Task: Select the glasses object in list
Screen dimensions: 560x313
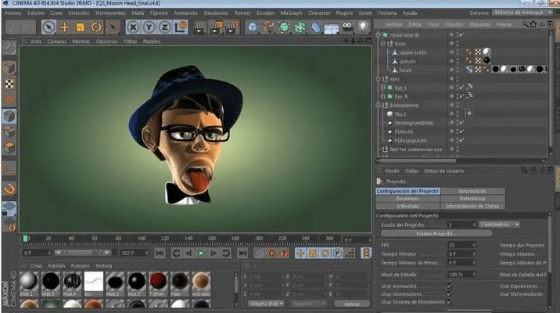Action: tap(407, 62)
